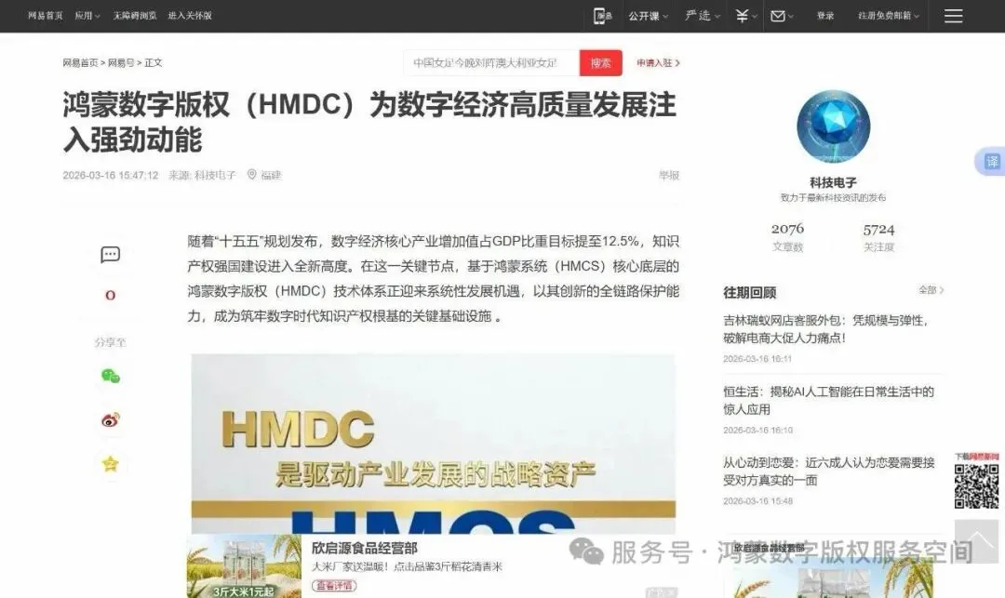Click the red 搜索 button
This screenshot has width=1005, height=598.
600,62
